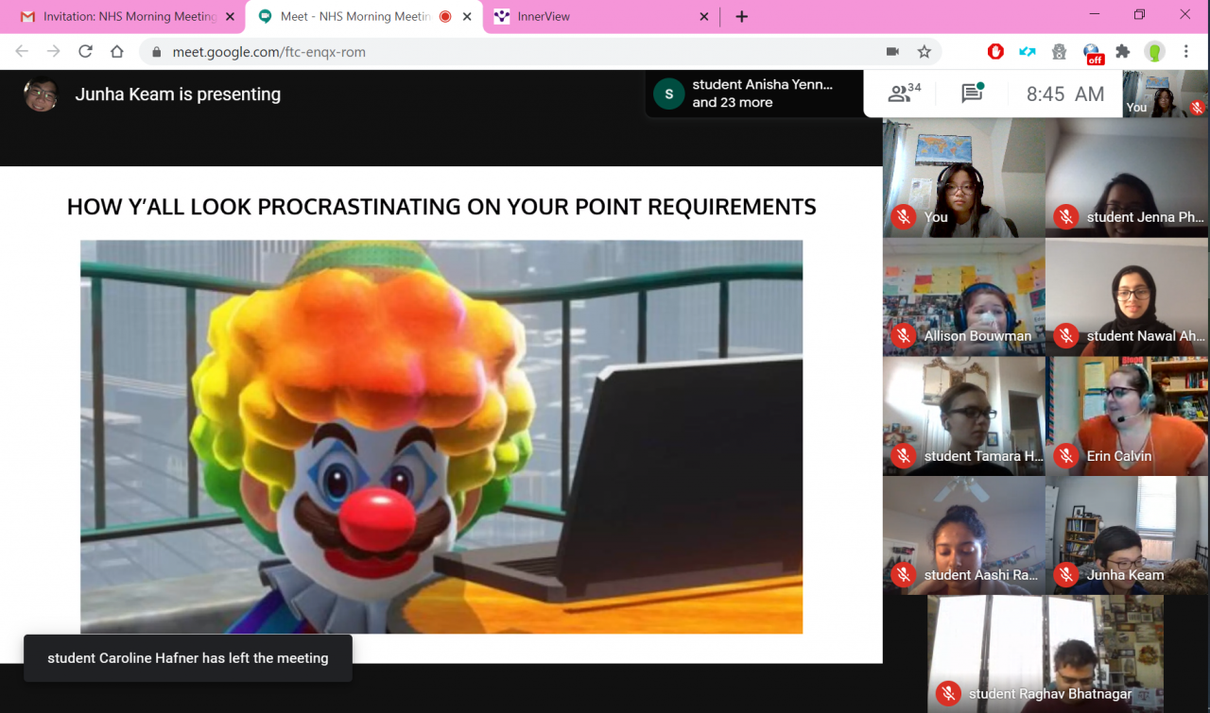Select Allison Bouwman's video tile

click(964, 297)
